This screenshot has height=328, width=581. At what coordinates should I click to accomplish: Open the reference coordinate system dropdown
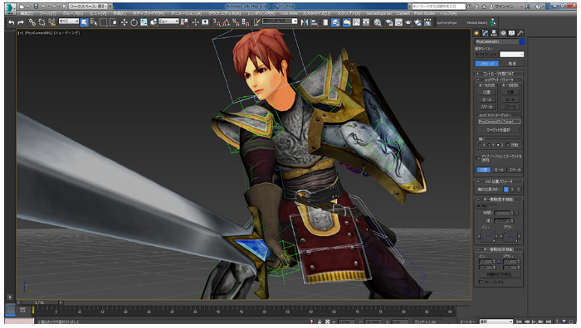pos(168,22)
